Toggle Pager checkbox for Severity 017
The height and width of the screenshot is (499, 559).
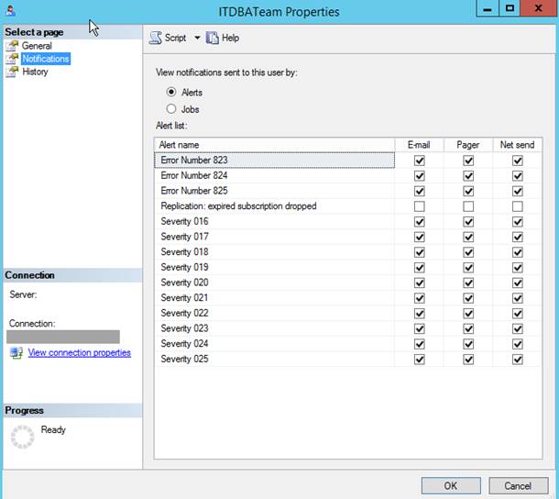coord(468,237)
